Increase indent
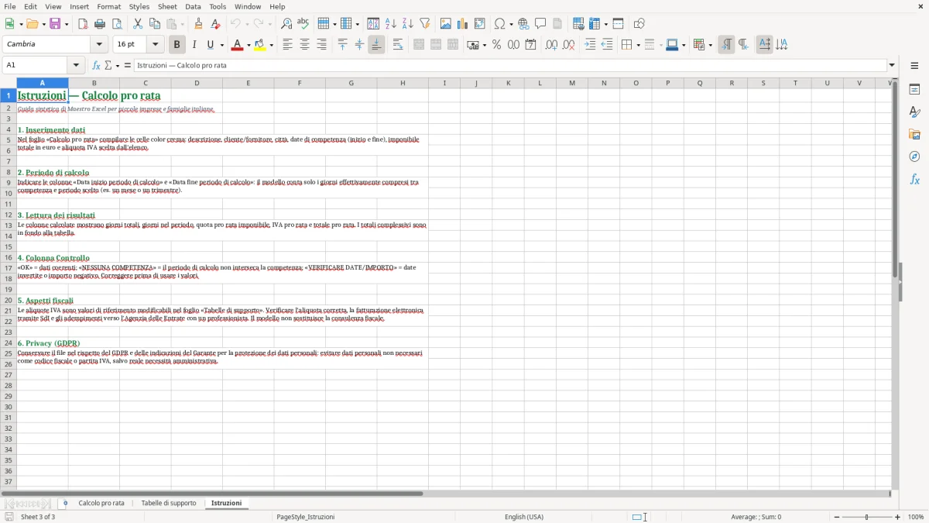The image size is (929, 523). pos(590,45)
